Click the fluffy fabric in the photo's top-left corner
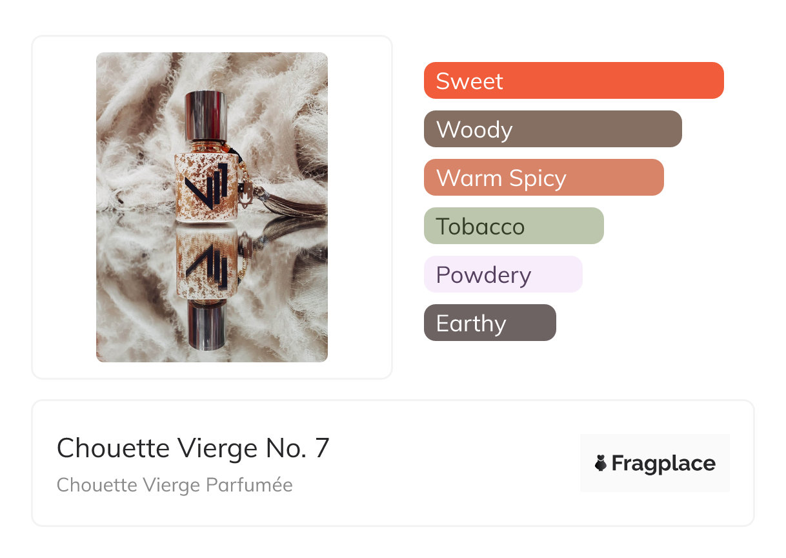Screen dimensions: 786x558 (123, 77)
